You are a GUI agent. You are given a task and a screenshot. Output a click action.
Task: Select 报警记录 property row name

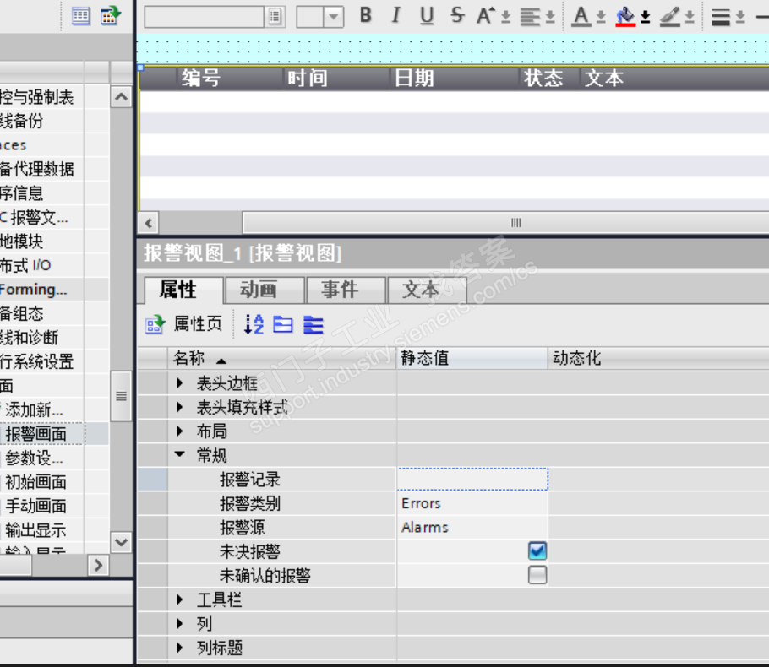tap(250, 479)
